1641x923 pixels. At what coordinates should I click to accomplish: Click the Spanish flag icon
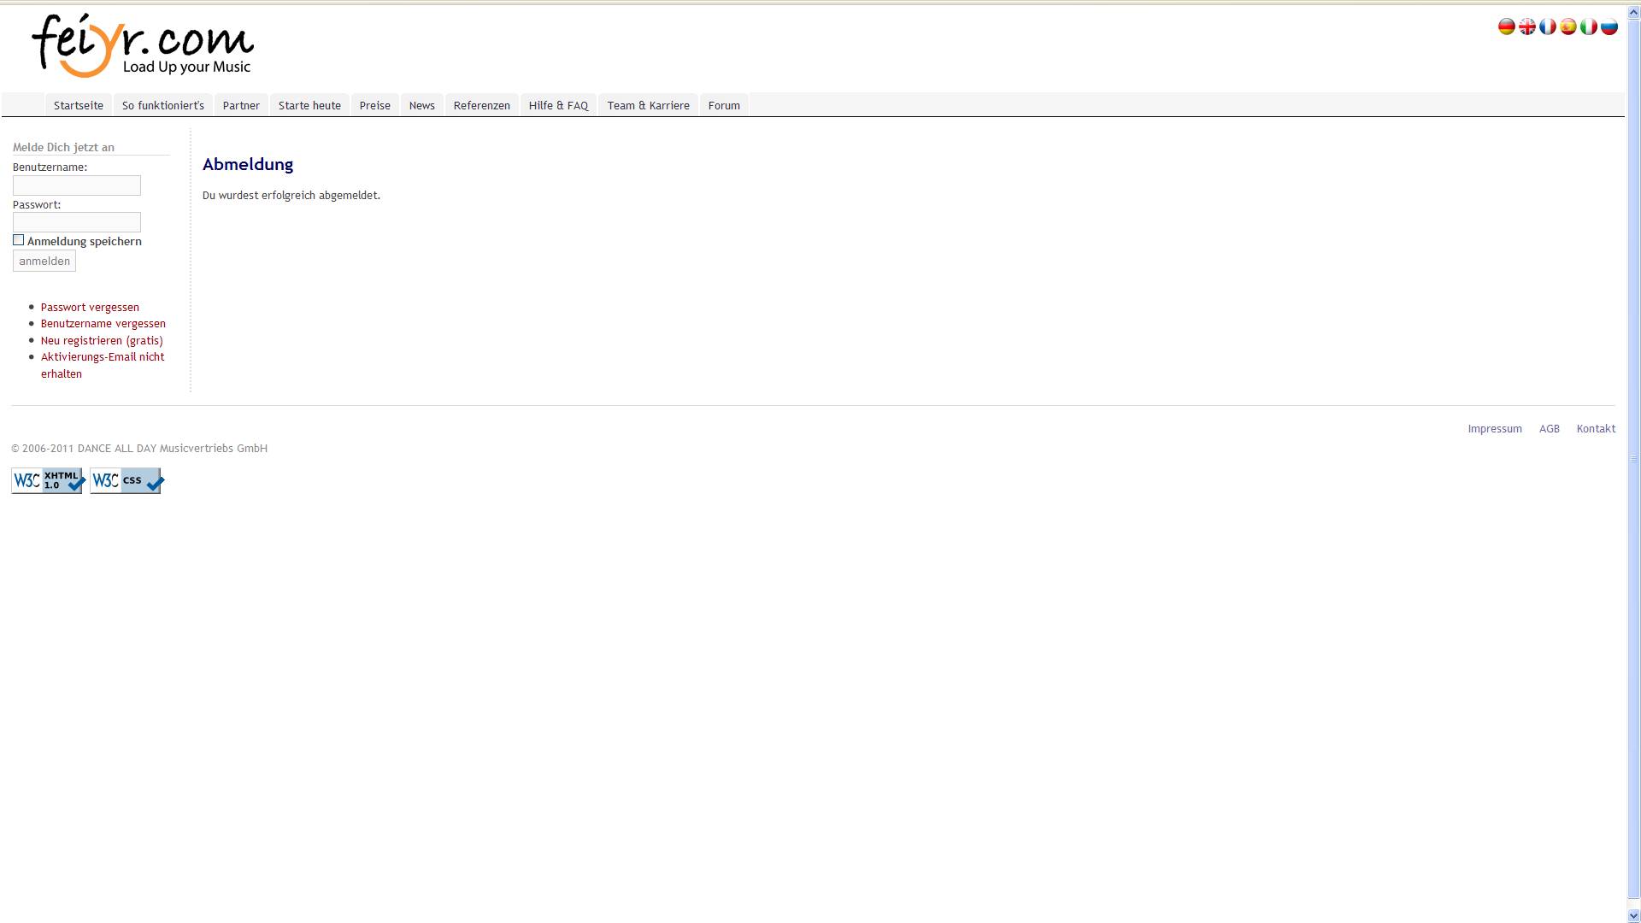click(x=1567, y=27)
